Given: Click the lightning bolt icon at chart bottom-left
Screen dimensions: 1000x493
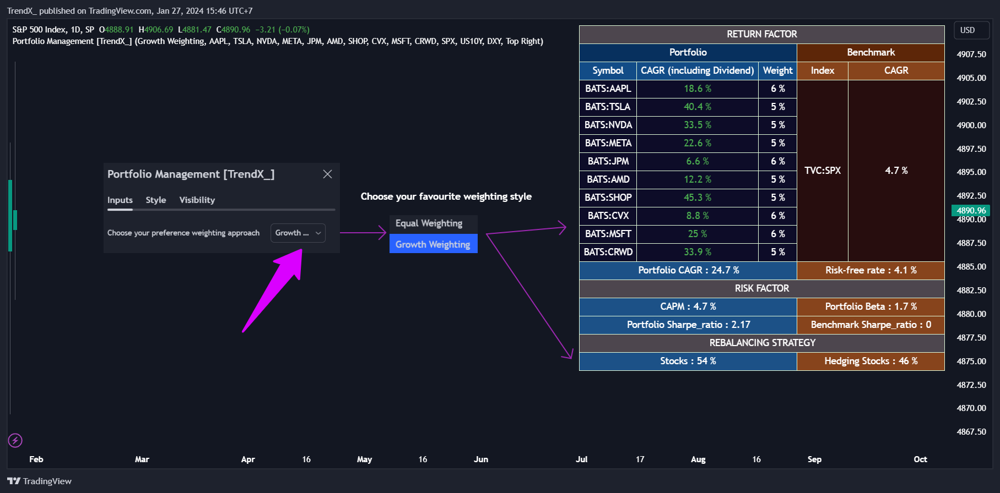Looking at the screenshot, I should click(x=15, y=440).
